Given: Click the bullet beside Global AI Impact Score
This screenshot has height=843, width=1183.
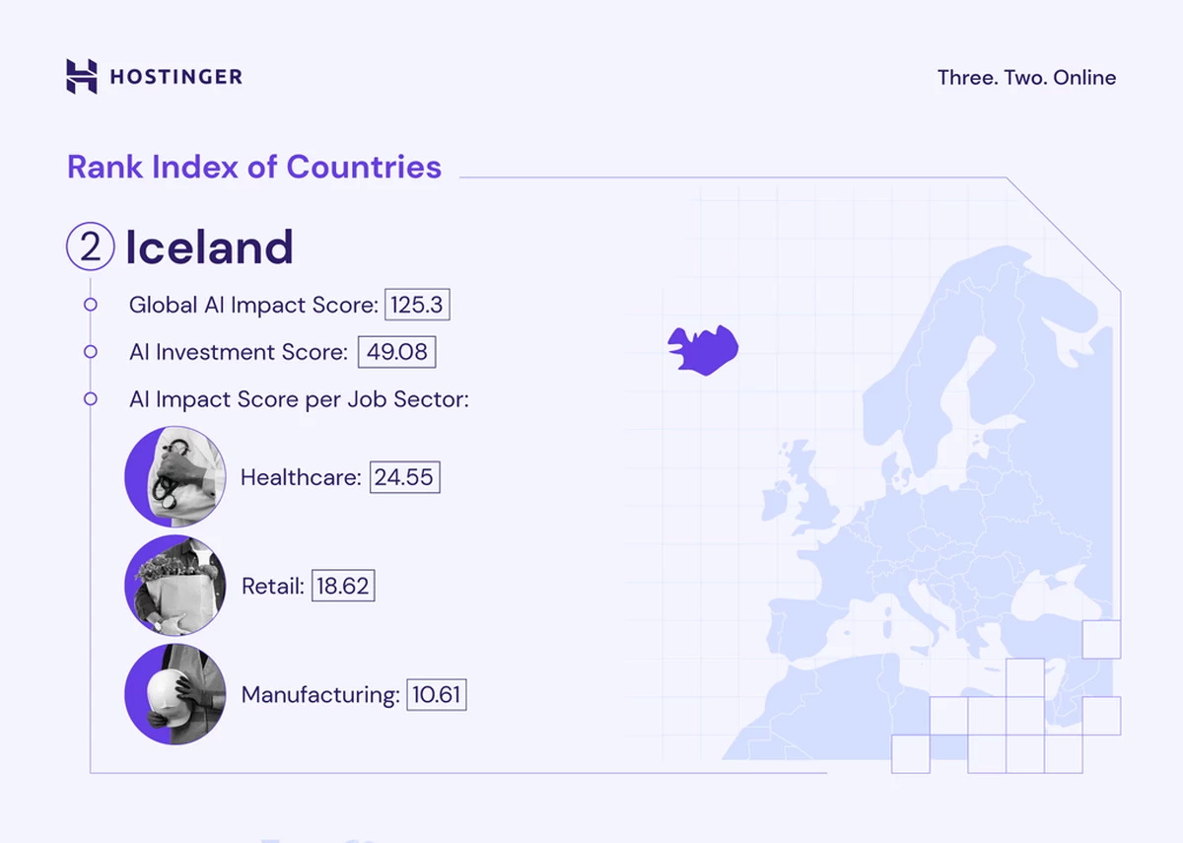Looking at the screenshot, I should click(x=91, y=305).
